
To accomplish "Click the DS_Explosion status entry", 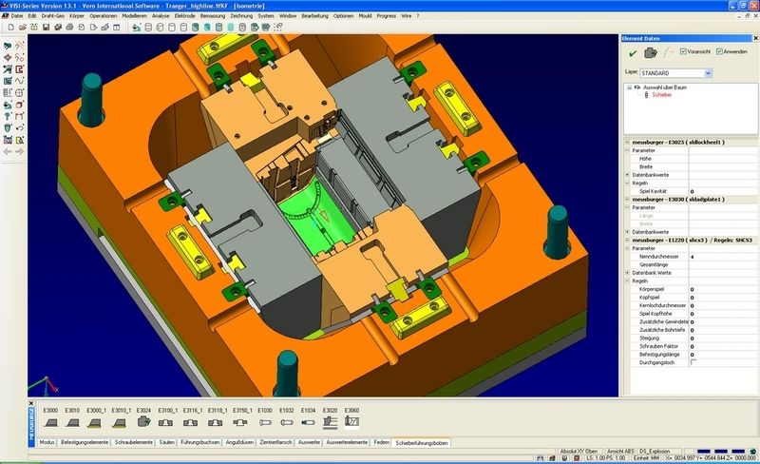I will click(655, 452).
